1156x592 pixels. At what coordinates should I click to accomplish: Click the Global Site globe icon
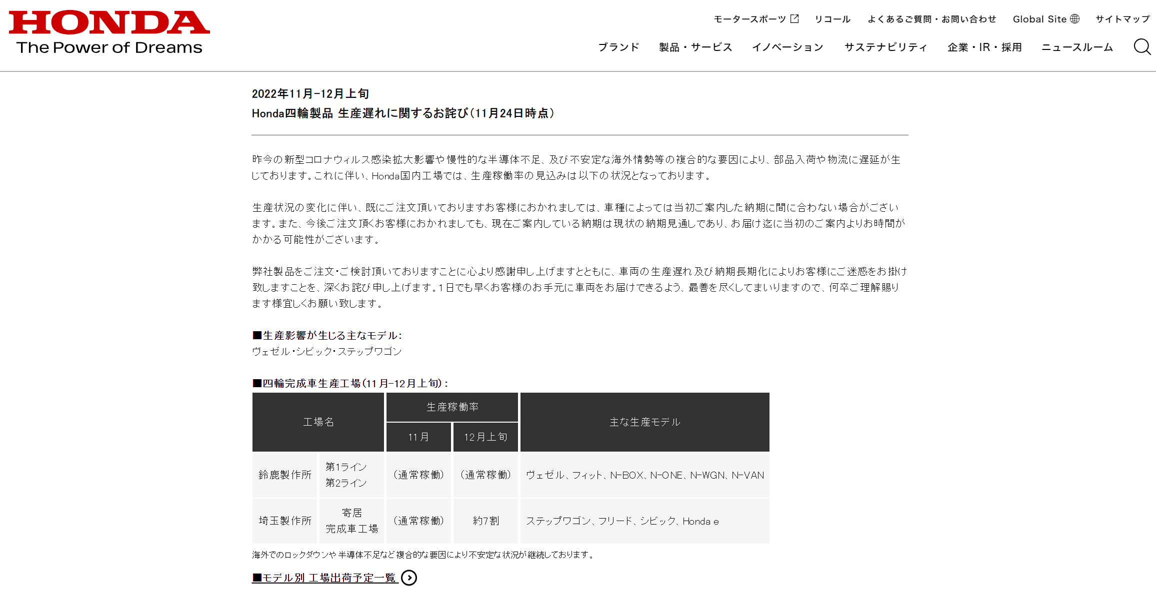1074,19
